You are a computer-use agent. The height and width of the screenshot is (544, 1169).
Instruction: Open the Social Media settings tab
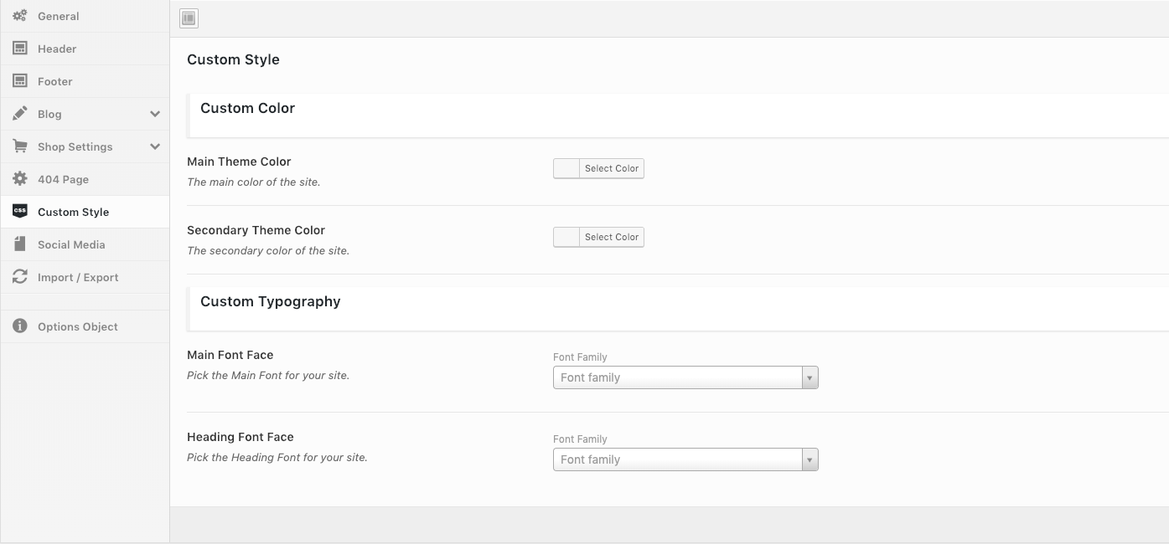(x=71, y=244)
